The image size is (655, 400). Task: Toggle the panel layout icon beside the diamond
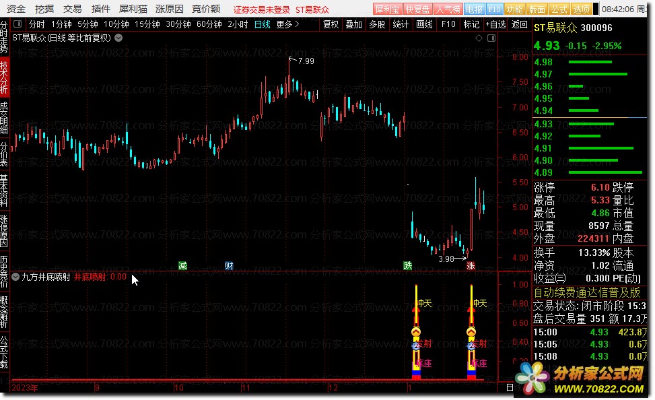point(491,38)
